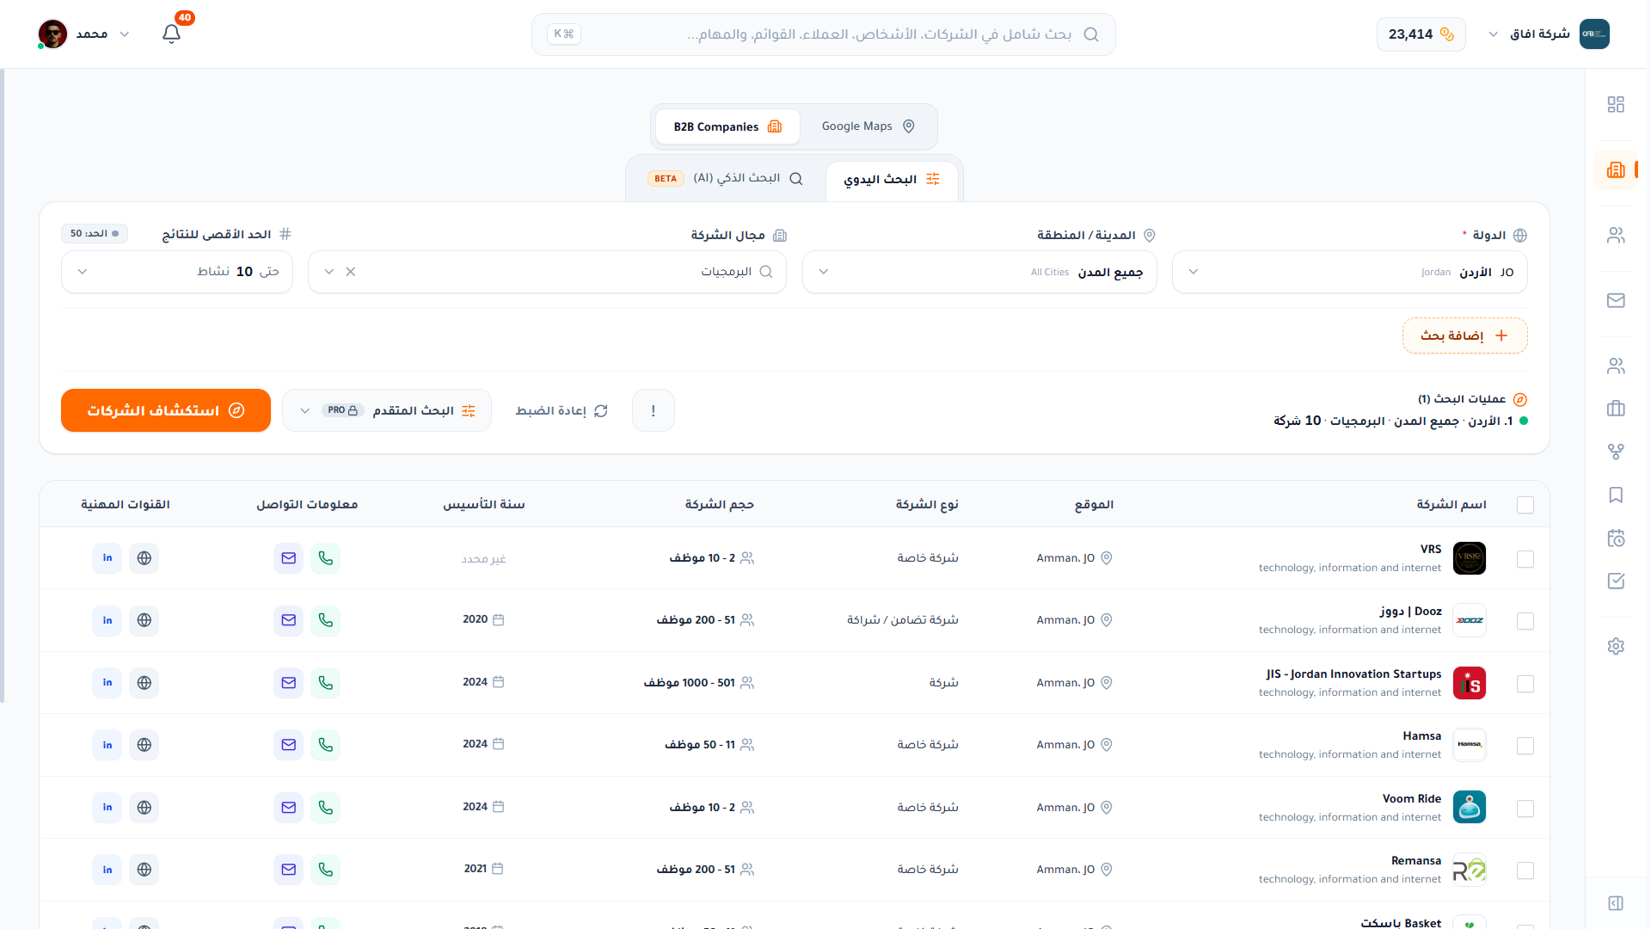Click the phone icon for Remansa
Screen dimensions: 1651x929
coord(325,870)
